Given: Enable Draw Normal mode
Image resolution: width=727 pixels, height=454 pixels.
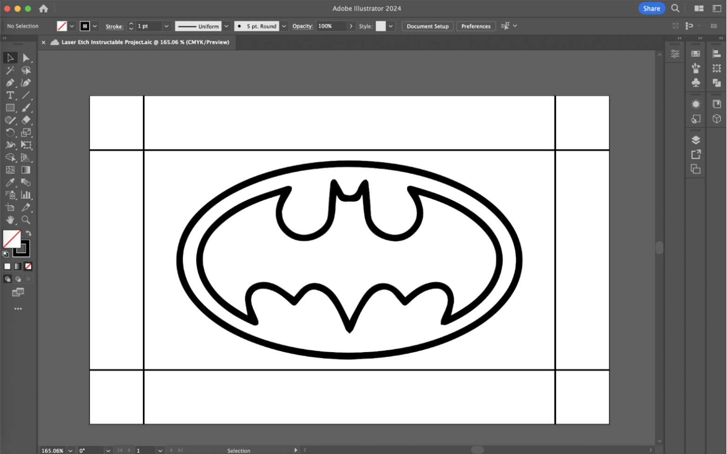Looking at the screenshot, I should [x=7, y=279].
